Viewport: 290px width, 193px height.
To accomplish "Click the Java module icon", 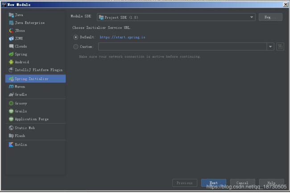I will (11, 15).
